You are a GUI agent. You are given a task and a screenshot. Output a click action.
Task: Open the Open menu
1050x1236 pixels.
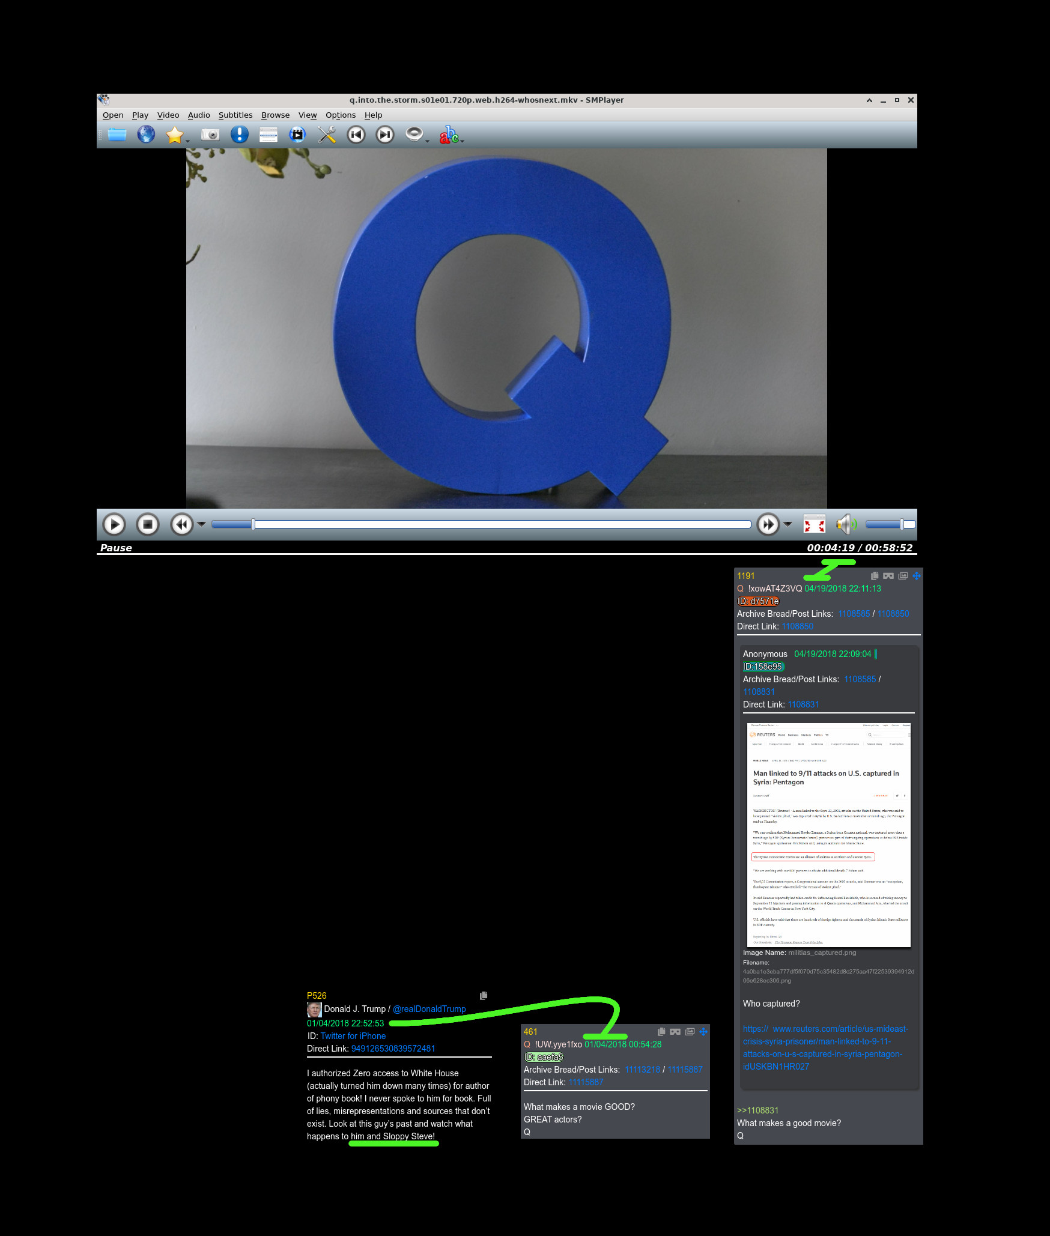pos(113,115)
